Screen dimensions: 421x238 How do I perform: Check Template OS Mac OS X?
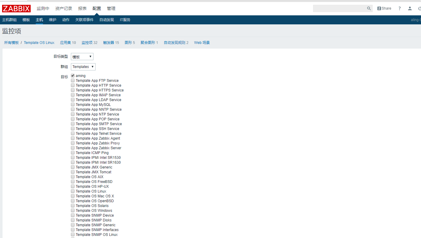[x=73, y=196]
